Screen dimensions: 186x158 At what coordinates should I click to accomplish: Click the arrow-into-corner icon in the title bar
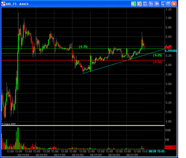point(151,4)
